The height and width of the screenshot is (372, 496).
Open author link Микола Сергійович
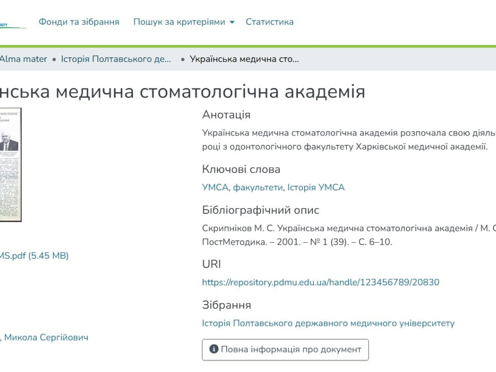point(46,337)
